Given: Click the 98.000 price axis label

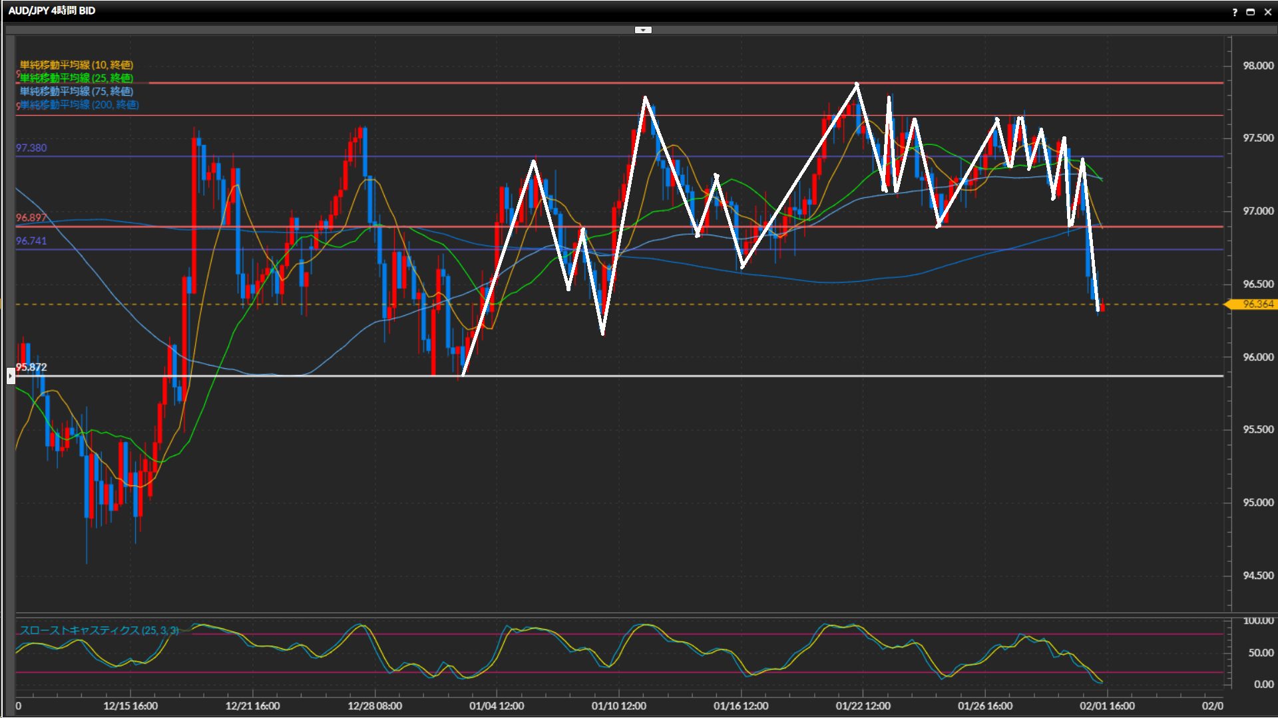Looking at the screenshot, I should click(1257, 66).
